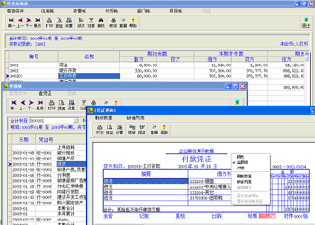Click the 级次 level icon
The height and width of the screenshot is (225, 315).
81,23
